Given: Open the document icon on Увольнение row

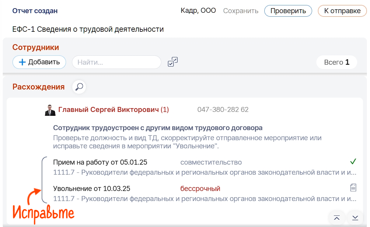Looking at the screenshot, I should point(353,188).
